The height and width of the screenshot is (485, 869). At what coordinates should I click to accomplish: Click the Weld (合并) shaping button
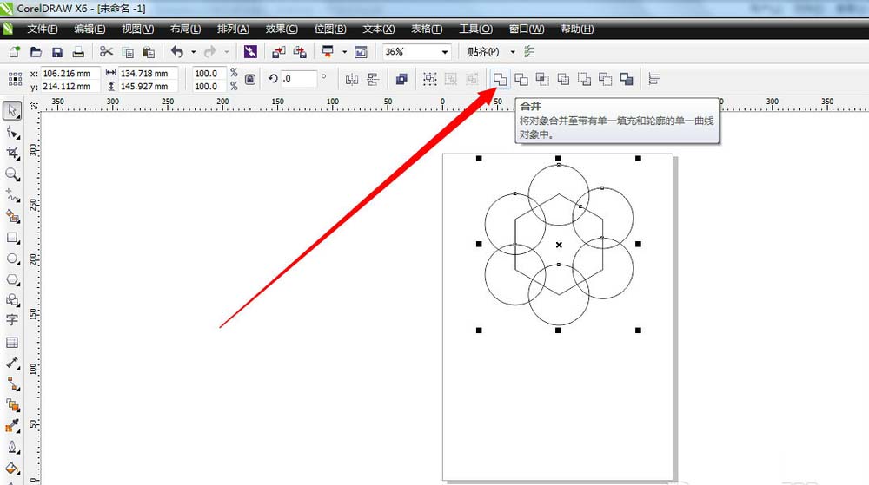click(500, 79)
